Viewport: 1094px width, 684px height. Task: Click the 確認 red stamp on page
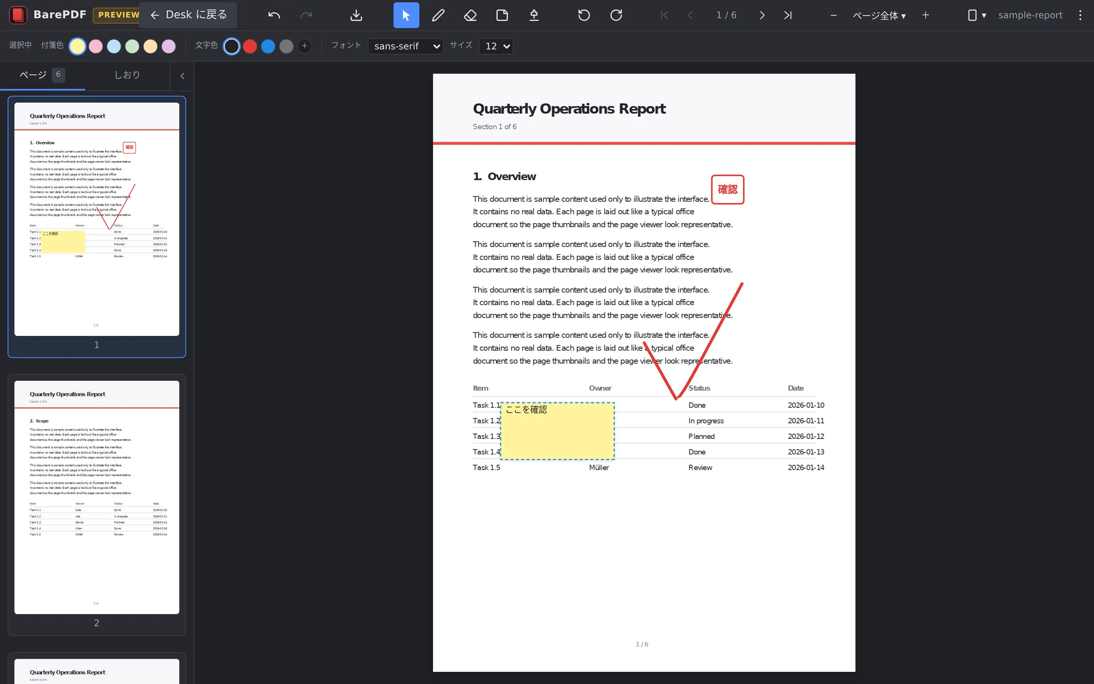pyautogui.click(x=727, y=190)
